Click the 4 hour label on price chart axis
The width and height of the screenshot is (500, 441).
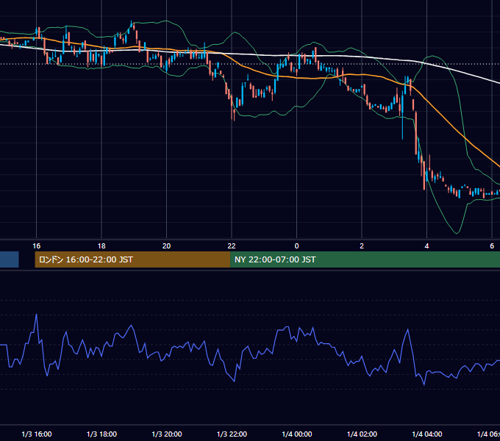point(426,246)
